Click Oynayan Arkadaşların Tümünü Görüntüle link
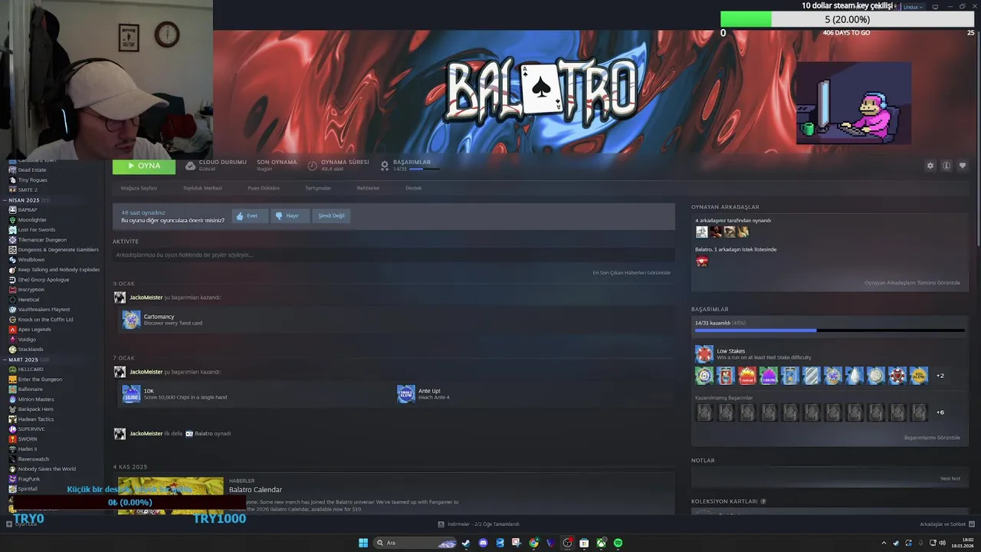The height and width of the screenshot is (552, 981). pos(912,283)
